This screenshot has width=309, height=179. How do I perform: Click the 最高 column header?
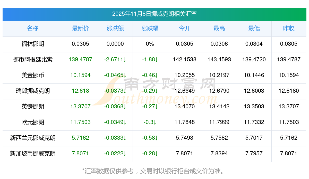pos(219,28)
